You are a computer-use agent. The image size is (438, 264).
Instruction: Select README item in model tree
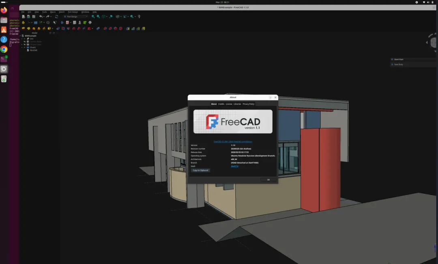[34, 50]
